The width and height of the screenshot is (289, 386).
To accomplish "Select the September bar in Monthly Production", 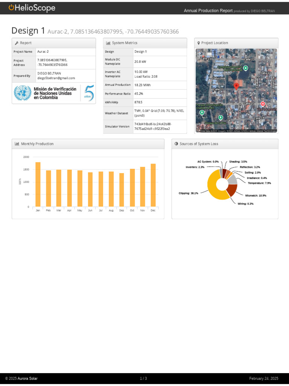I will coord(122,190).
